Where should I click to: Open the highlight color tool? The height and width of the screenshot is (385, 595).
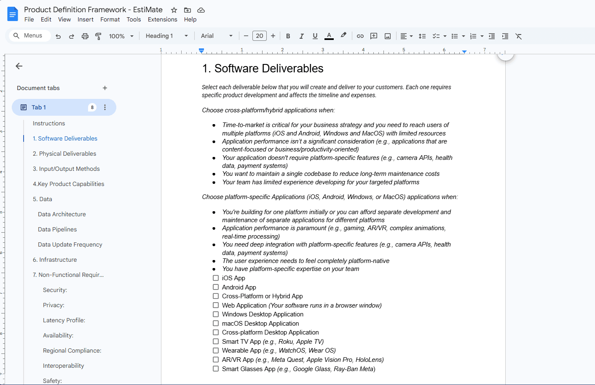coord(343,36)
